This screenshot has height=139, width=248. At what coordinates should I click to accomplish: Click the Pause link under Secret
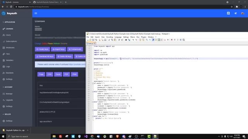pos(50,44)
